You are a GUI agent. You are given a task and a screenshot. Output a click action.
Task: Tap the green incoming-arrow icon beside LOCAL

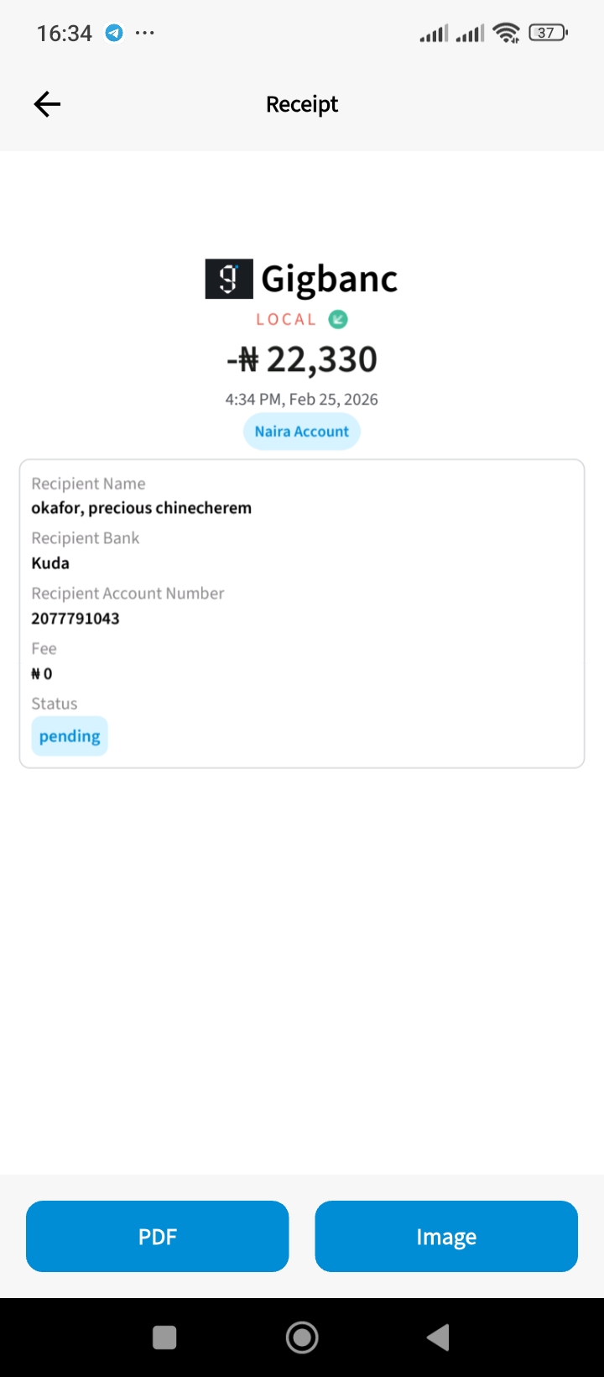coord(338,319)
